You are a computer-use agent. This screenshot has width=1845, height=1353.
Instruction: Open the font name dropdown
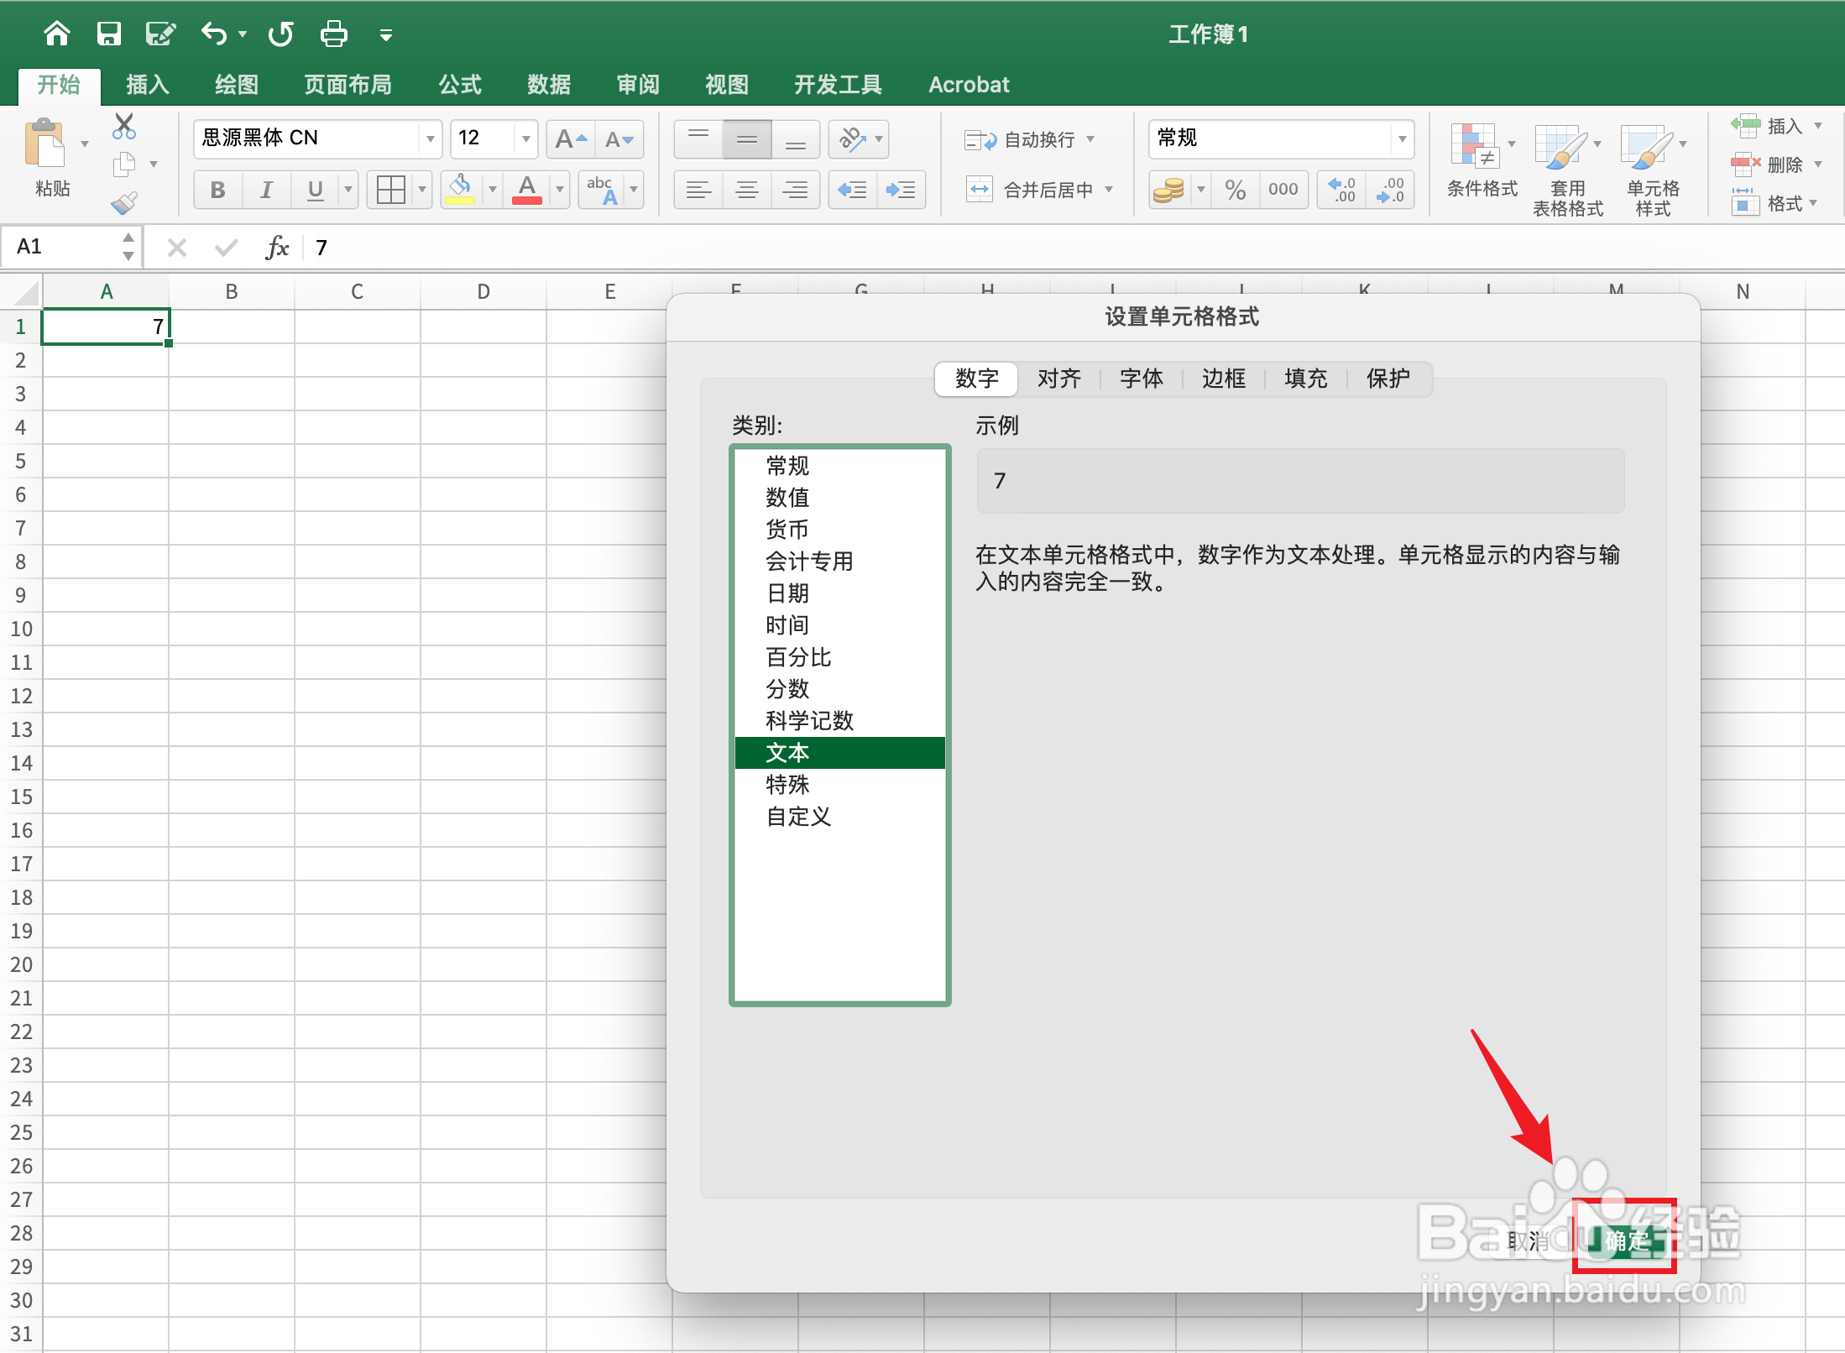coord(430,138)
